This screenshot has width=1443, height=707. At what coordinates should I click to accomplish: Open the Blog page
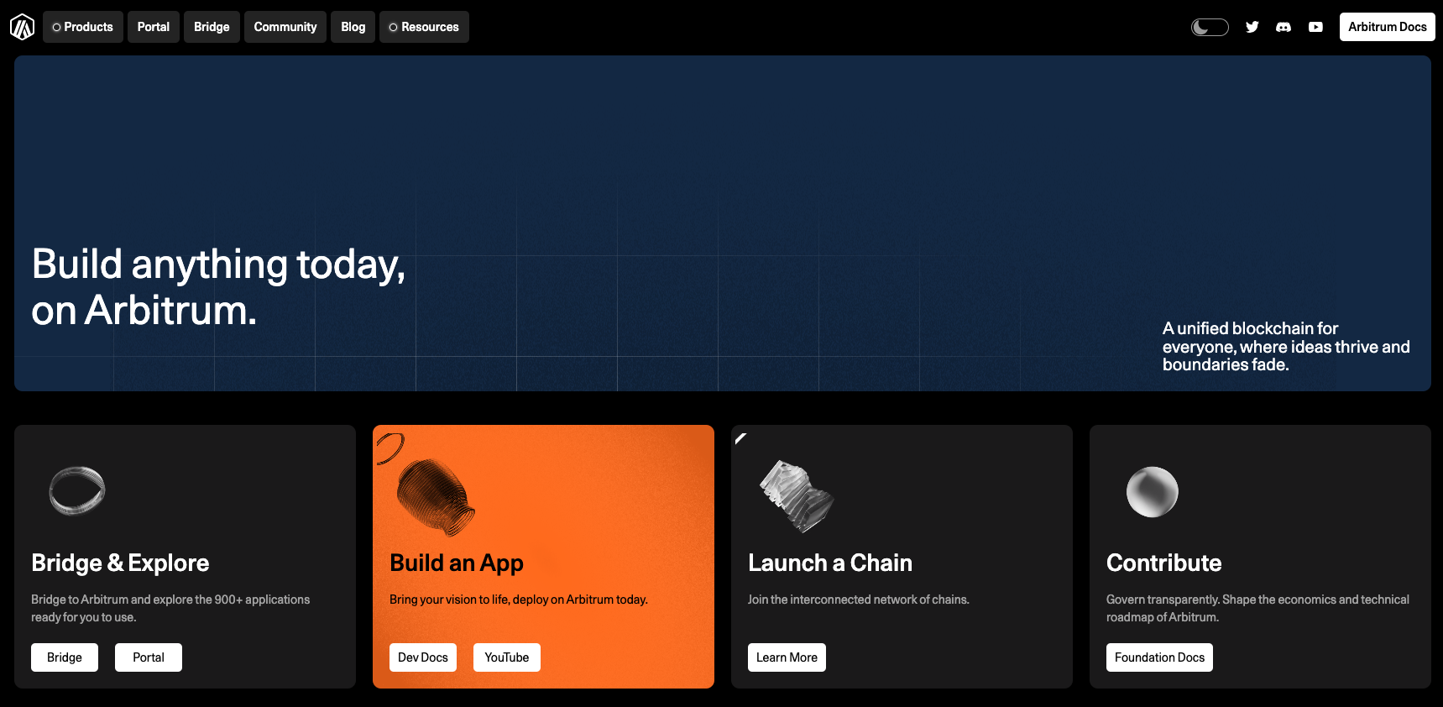pos(353,27)
